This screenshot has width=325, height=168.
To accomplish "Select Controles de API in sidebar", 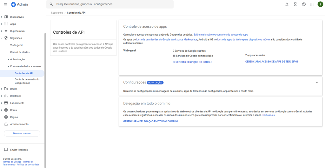I will pyautogui.click(x=24, y=73).
